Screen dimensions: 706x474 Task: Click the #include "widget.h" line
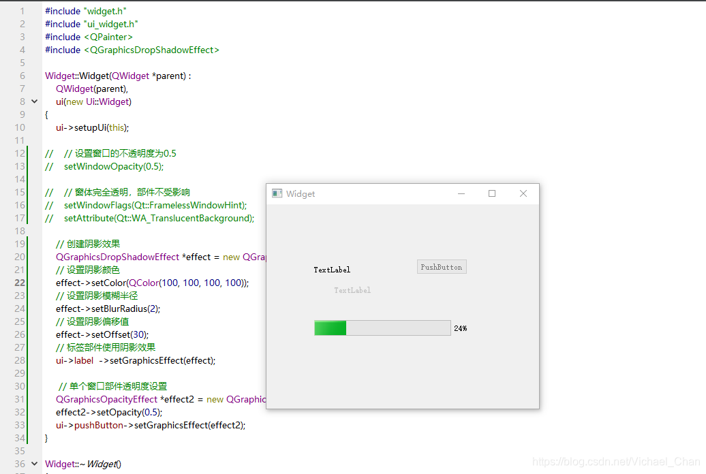[x=86, y=11]
